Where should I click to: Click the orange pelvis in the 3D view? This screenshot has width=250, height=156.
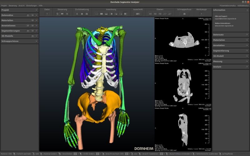pos(112,100)
